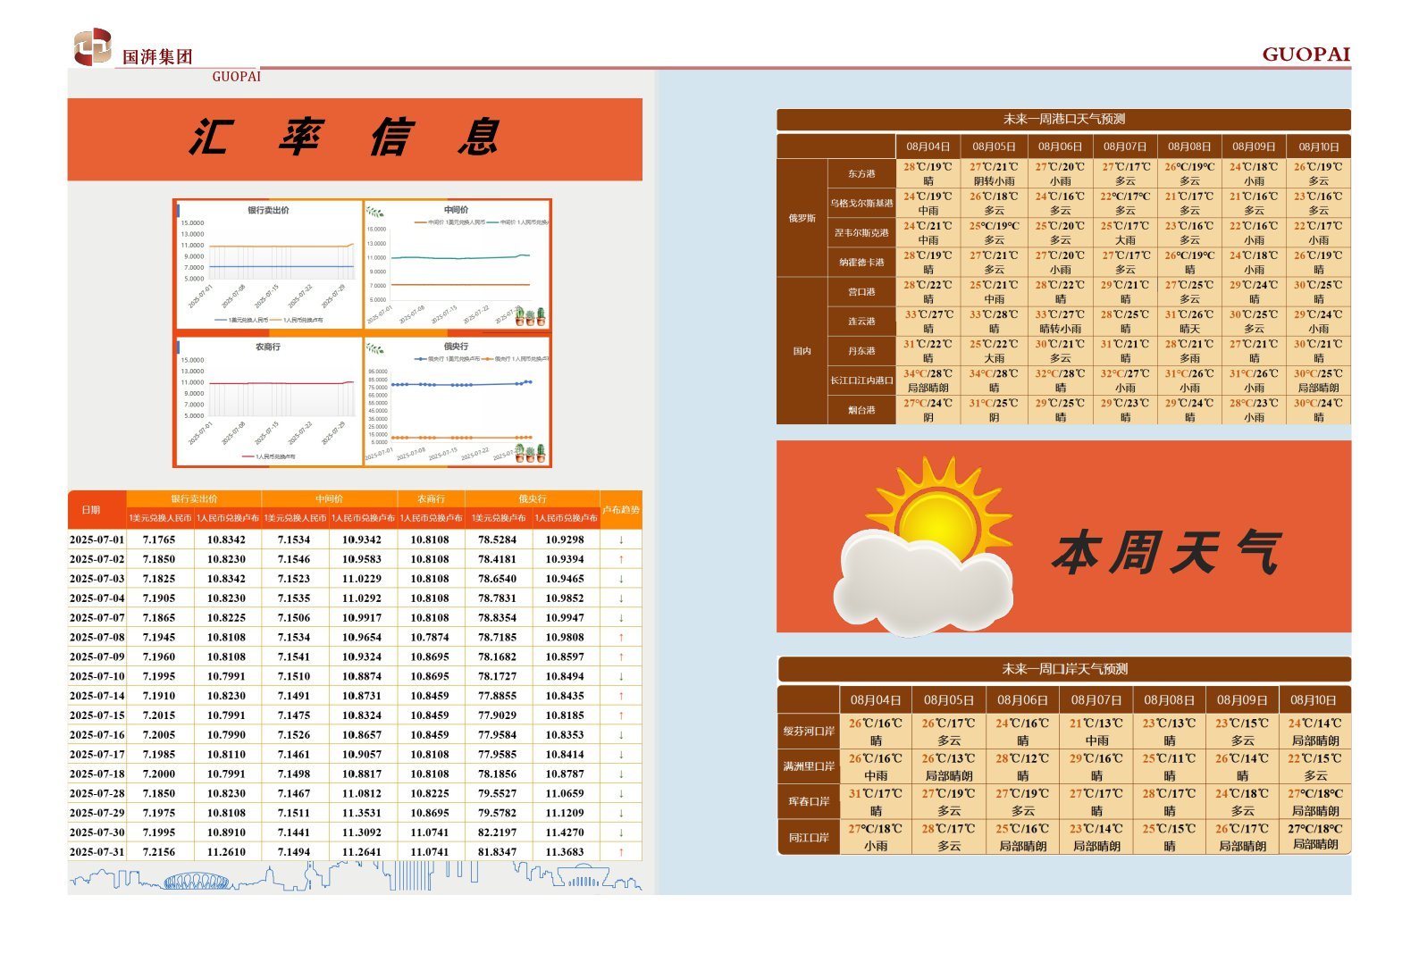
Task: Click the trend arrow in the 2025-07-14 row
Action: (x=621, y=696)
